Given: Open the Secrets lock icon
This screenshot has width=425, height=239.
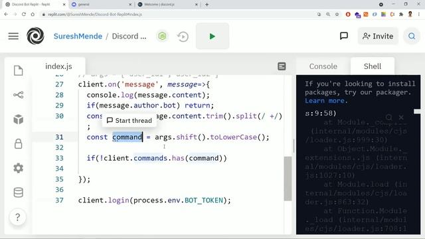Looking at the screenshot, I should coord(18,143).
